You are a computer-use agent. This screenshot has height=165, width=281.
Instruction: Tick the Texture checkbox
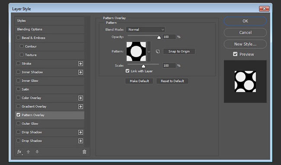pos(22,55)
